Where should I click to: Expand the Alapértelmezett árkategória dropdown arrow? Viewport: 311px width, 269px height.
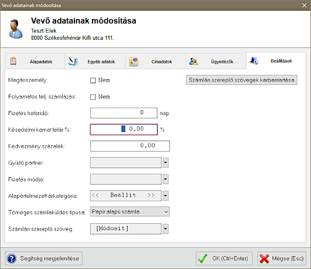pyautogui.click(x=166, y=195)
